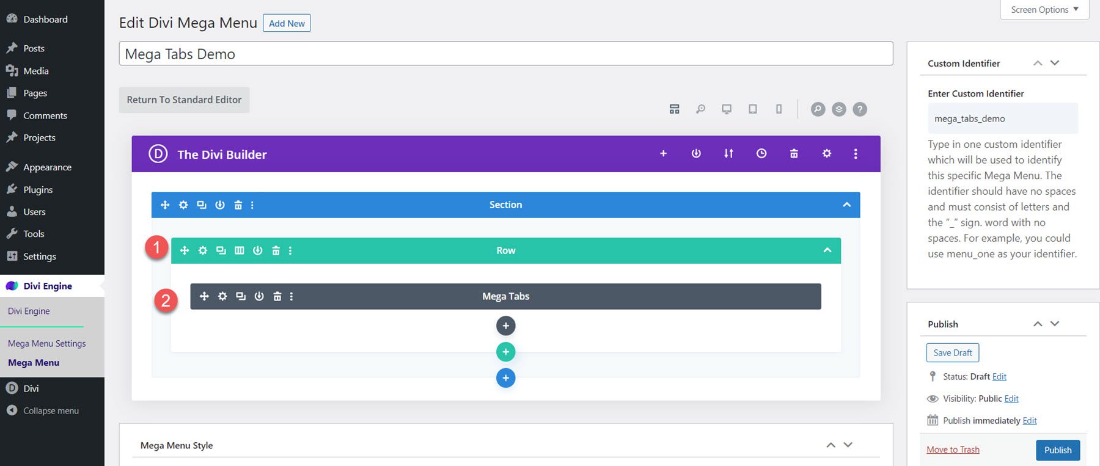This screenshot has height=466, width=1100.
Task: Open page settings gear in Divi Builder bar
Action: click(x=827, y=154)
